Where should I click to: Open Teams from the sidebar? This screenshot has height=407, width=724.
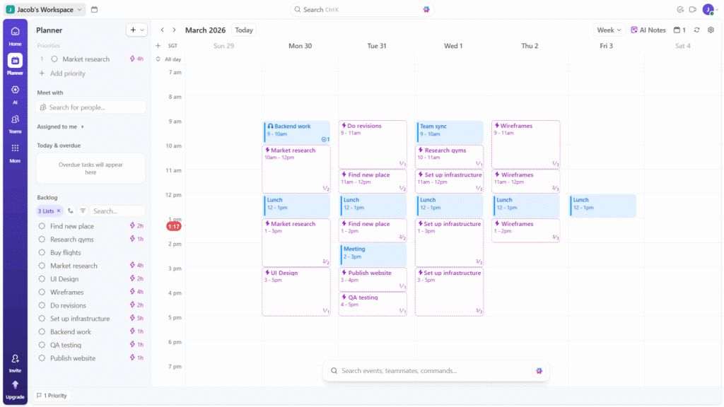click(x=15, y=119)
